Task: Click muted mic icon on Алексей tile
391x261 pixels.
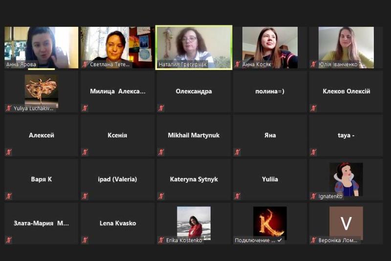Action: [x=9, y=152]
